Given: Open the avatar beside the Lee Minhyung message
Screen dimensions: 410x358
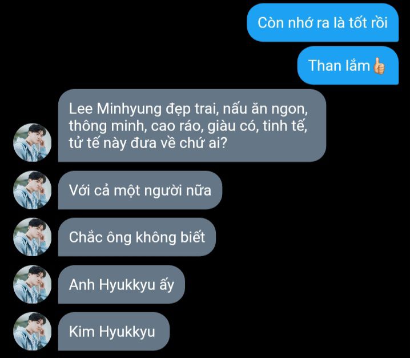Looking at the screenshot, I should 32,143.
